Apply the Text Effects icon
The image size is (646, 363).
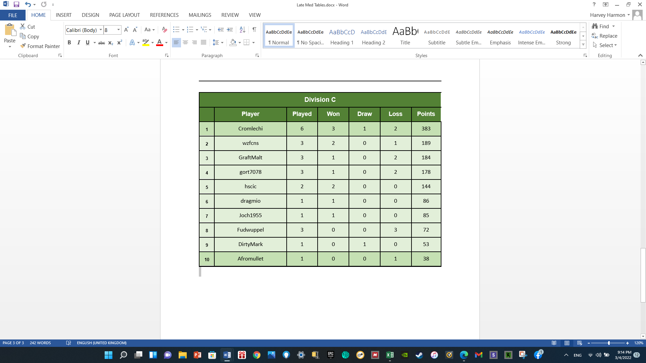pyautogui.click(x=132, y=43)
